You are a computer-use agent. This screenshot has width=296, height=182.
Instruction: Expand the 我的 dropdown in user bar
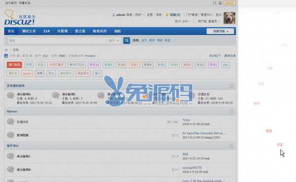pos(139,14)
